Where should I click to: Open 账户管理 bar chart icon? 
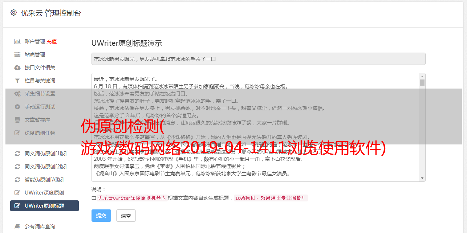click(17, 41)
